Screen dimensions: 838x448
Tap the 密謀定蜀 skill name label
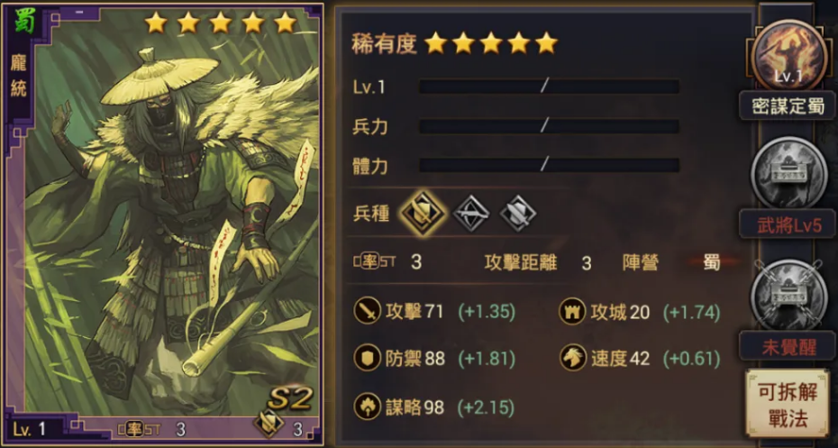[x=788, y=105]
